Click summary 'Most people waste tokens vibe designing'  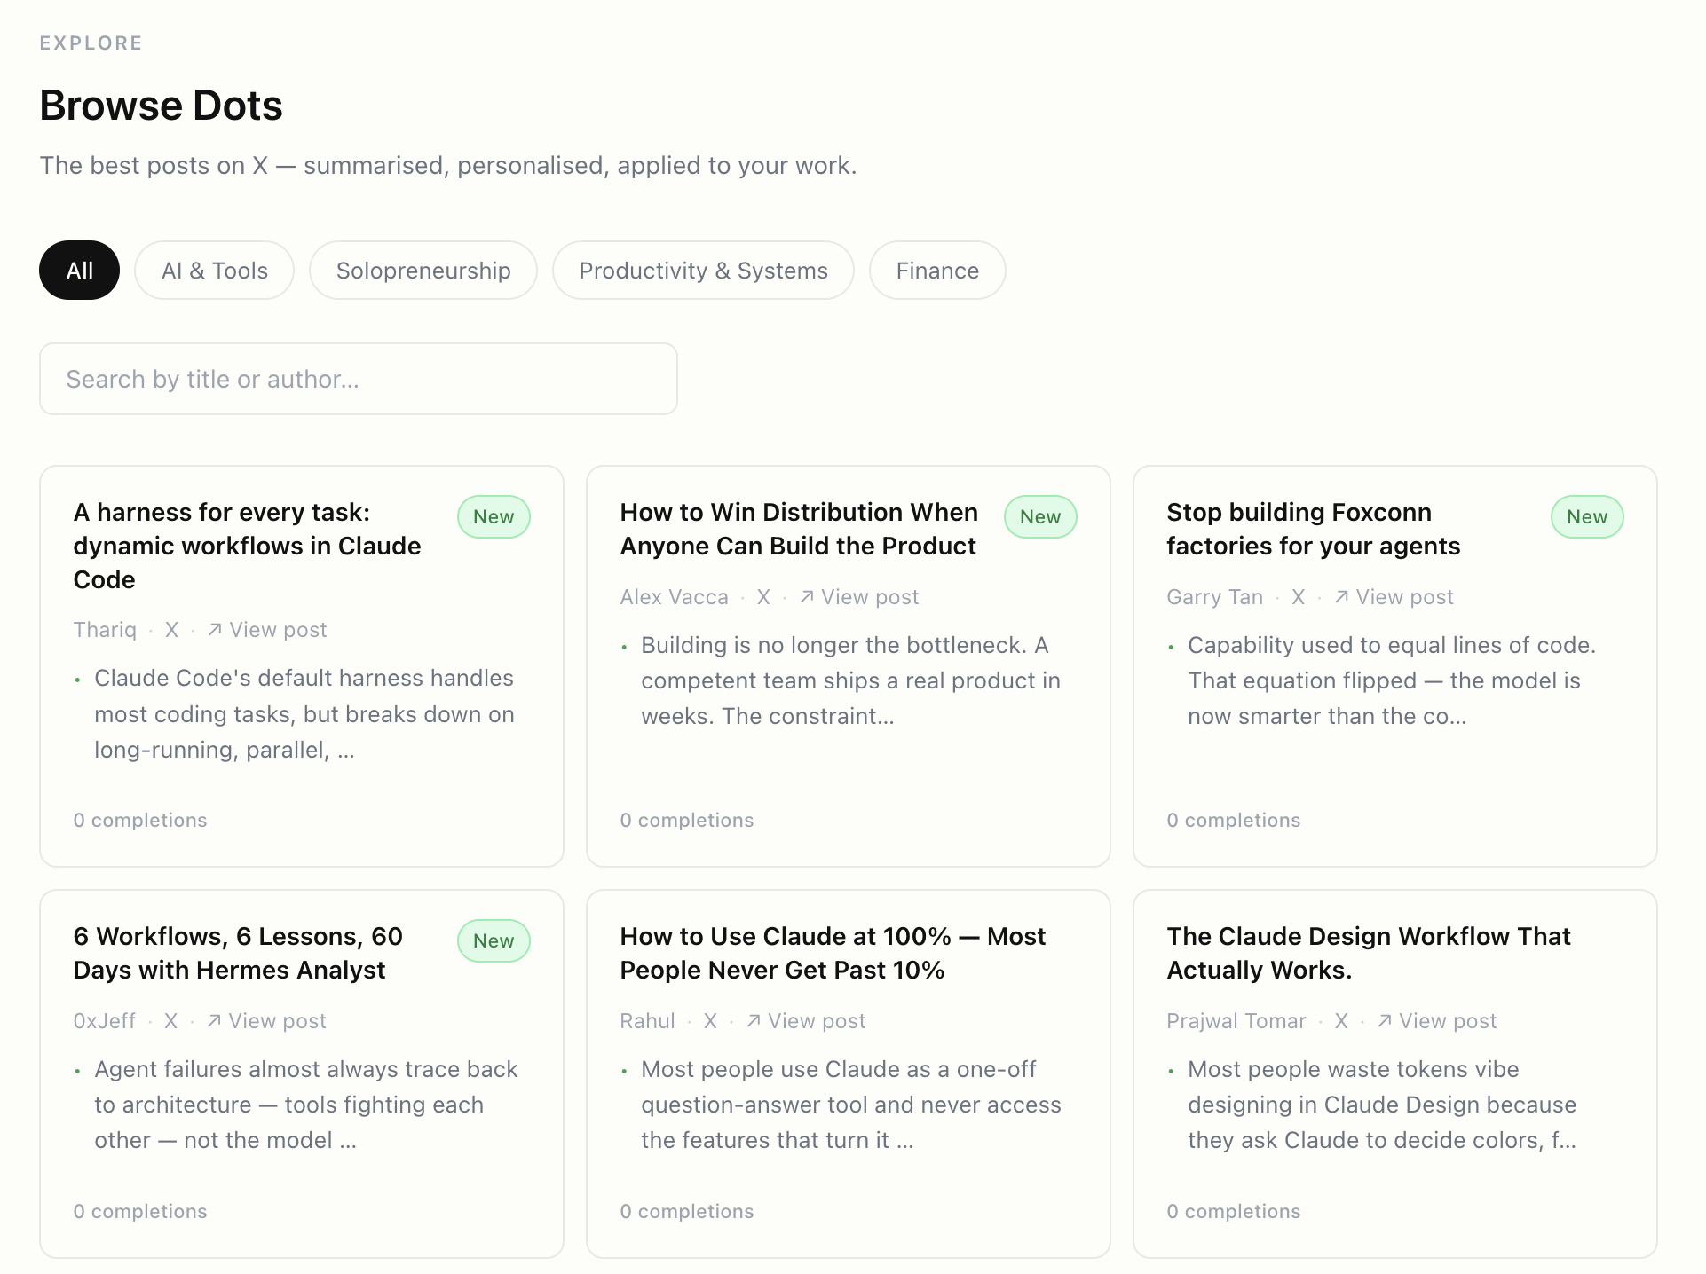click(x=1382, y=1105)
